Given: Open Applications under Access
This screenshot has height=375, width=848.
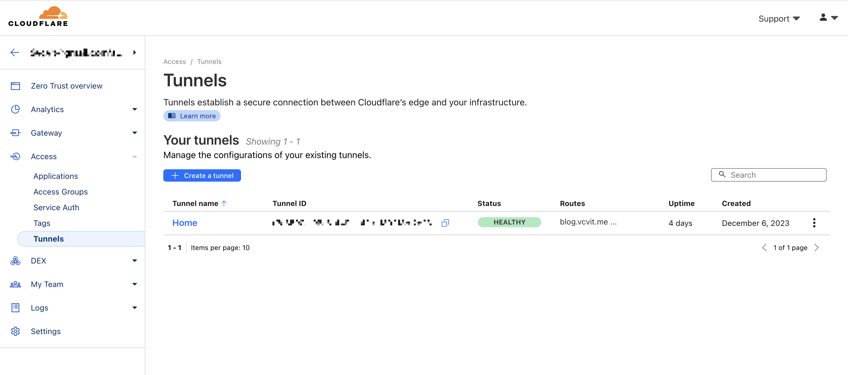Looking at the screenshot, I should [x=56, y=176].
